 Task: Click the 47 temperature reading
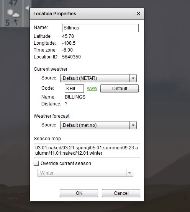click(x=13, y=3)
